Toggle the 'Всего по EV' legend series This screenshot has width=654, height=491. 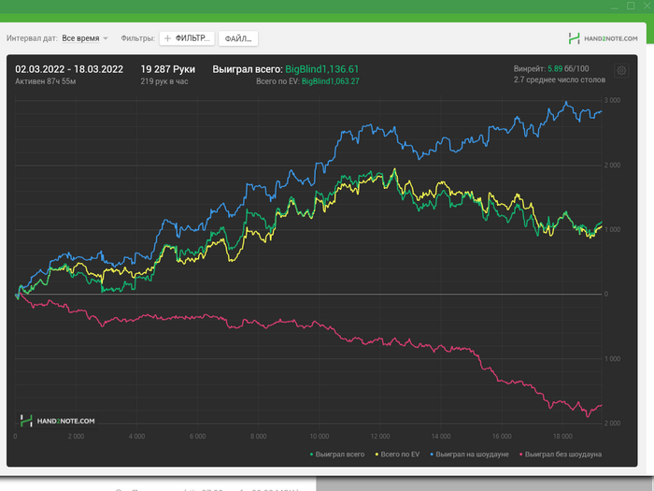click(397, 455)
